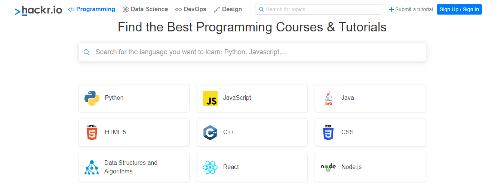Viewport: 504px width, 188px height.
Task: Click the C++ hexagon icon
Action: pos(210,133)
